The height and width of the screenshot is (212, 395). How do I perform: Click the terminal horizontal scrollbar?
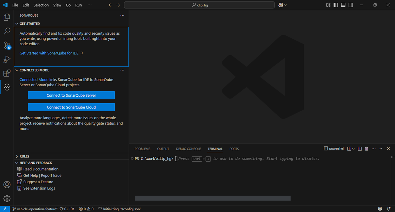(213, 198)
